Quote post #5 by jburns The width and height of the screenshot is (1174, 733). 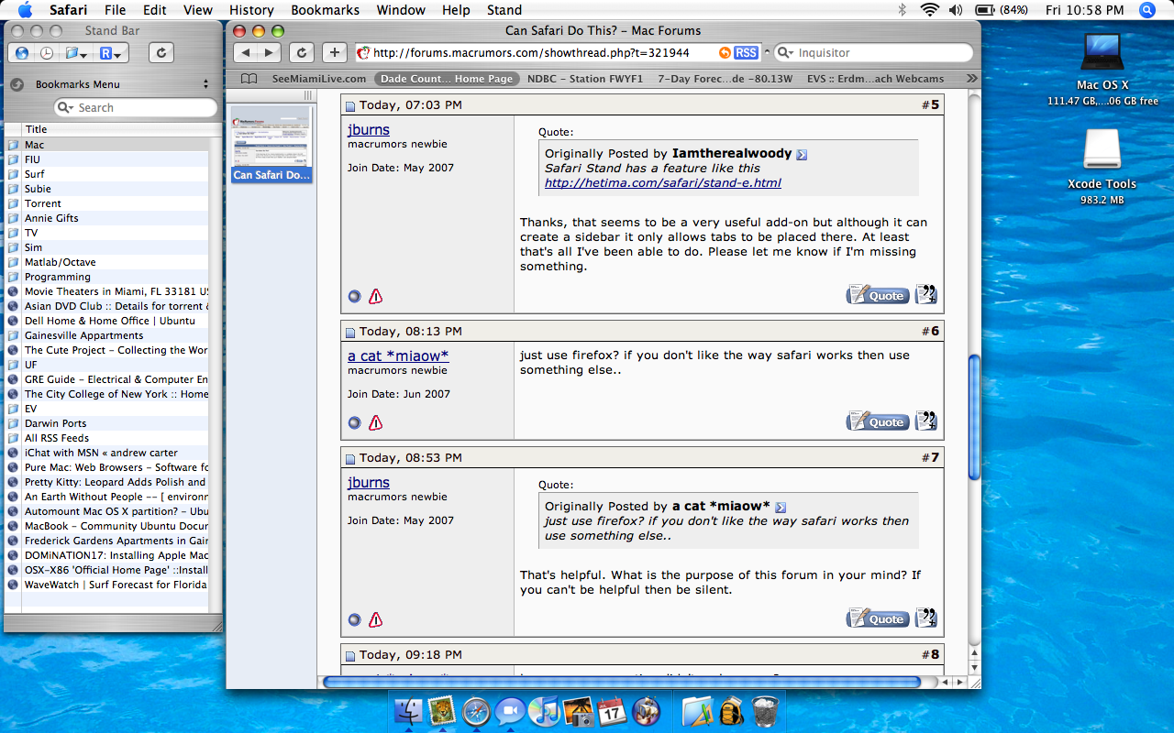click(x=878, y=295)
